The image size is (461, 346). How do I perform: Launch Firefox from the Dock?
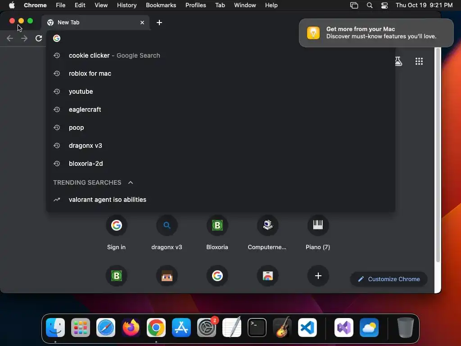point(131,328)
